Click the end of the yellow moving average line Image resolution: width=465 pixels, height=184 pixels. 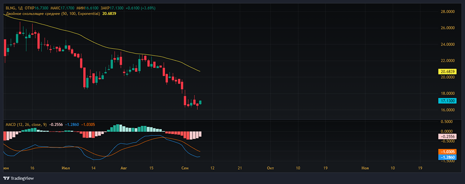(x=200, y=71)
